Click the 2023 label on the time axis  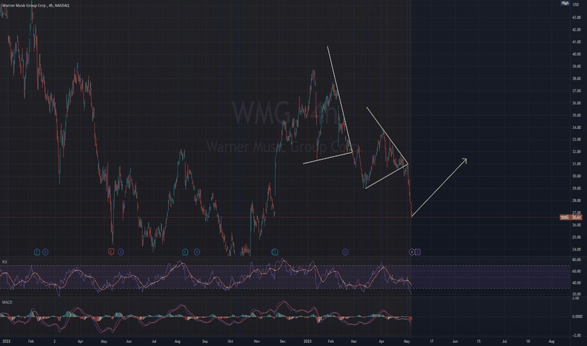coord(307,342)
